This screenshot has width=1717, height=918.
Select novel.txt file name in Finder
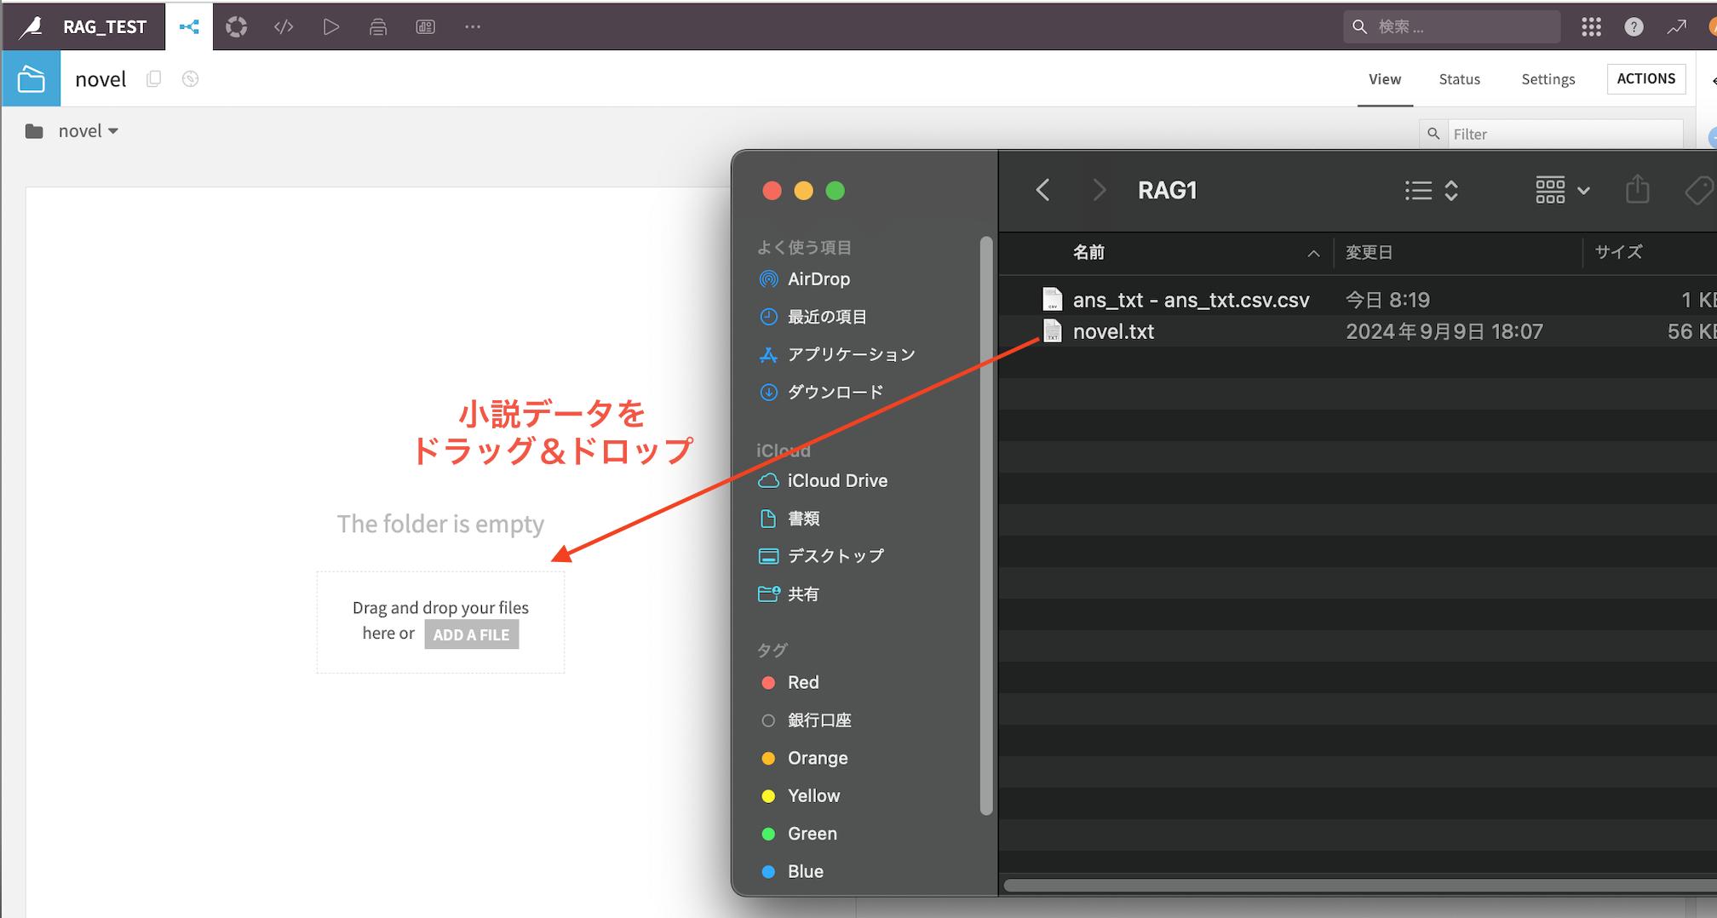[1113, 331]
